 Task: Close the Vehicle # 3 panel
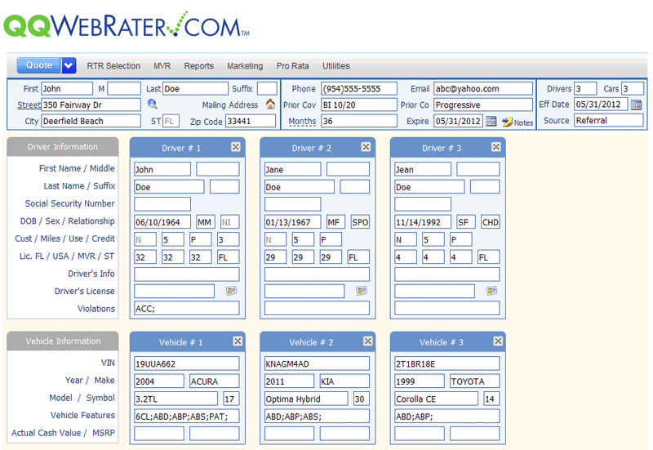coord(495,341)
